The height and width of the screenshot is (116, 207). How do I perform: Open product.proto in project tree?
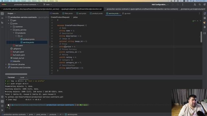[27, 39]
